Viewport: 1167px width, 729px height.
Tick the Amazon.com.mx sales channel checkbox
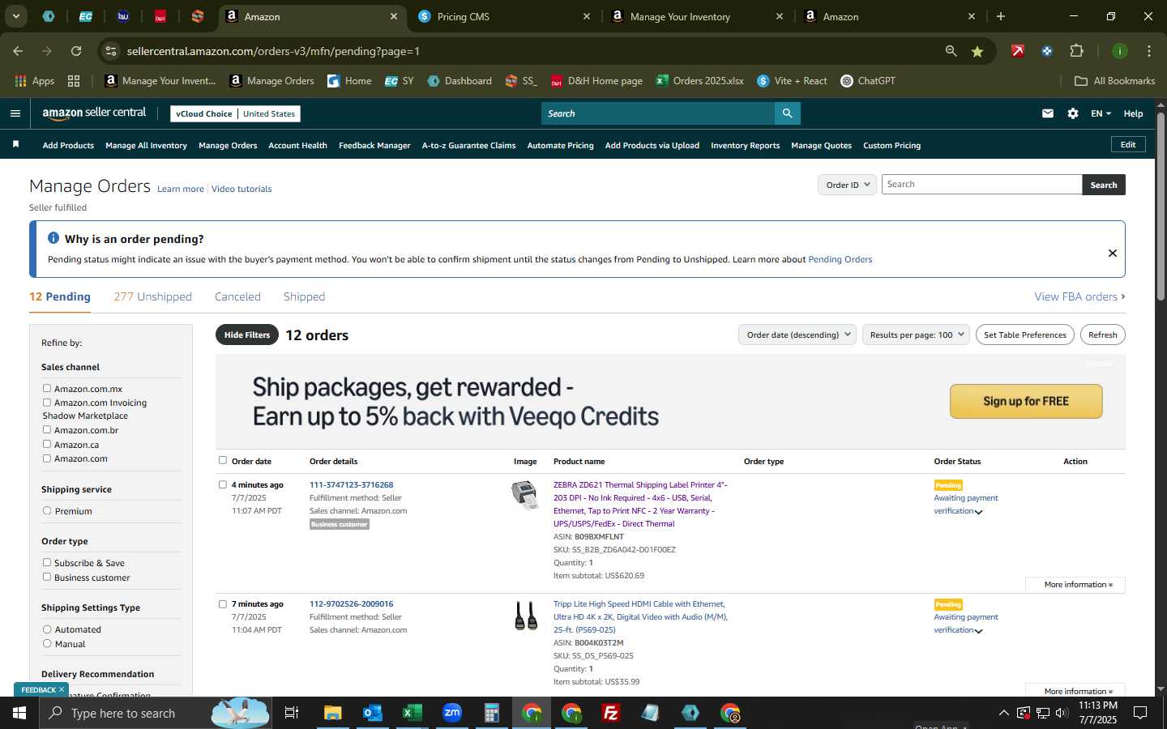[47, 388]
